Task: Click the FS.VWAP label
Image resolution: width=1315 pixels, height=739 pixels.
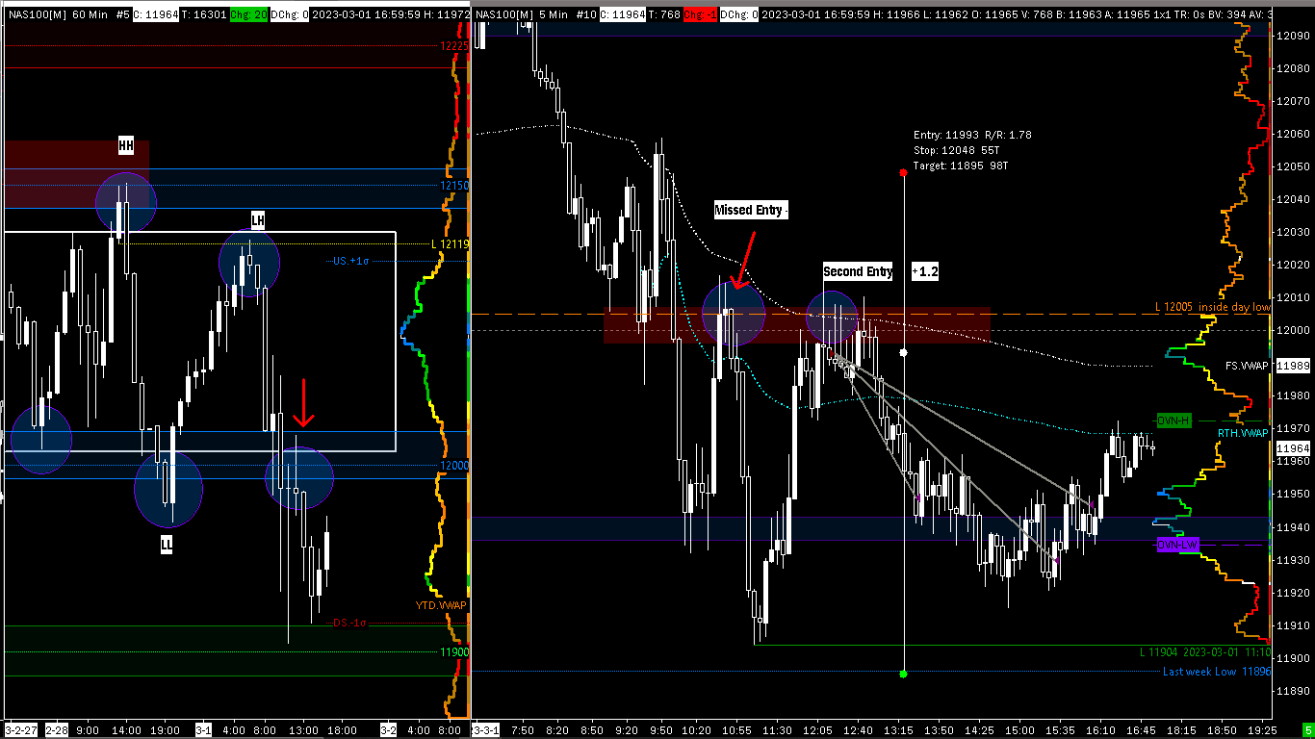Action: click(1247, 367)
